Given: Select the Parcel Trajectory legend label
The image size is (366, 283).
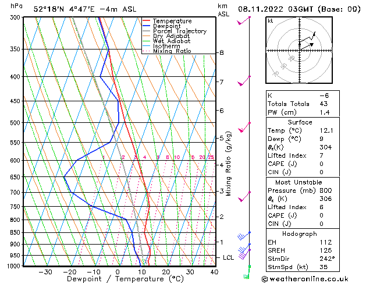Looking at the screenshot, I should pos(180,31).
